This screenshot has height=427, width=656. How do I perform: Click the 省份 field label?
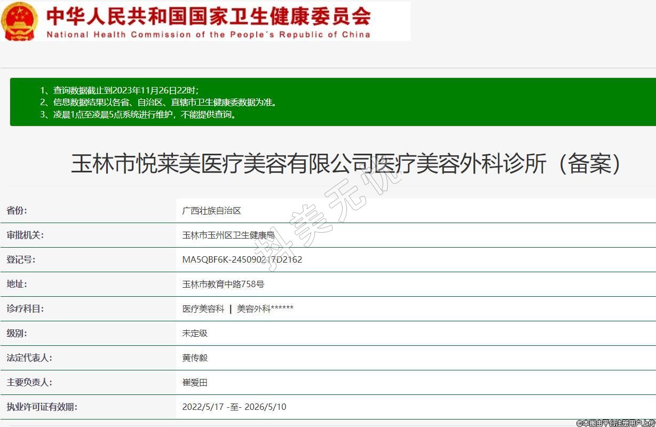click(x=17, y=210)
